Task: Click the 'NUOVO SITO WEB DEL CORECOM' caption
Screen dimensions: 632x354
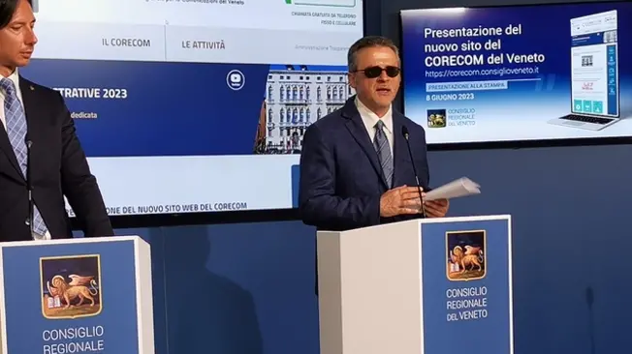Action: point(192,208)
